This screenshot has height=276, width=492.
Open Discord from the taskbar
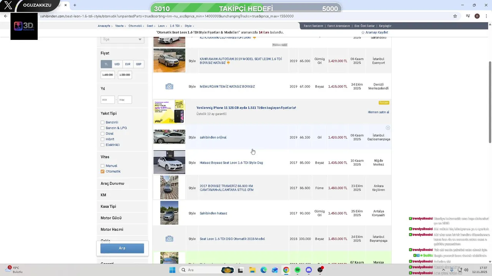tap(309, 270)
